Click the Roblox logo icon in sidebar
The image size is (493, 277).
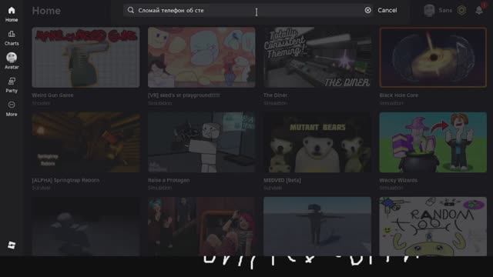[x=12, y=245]
